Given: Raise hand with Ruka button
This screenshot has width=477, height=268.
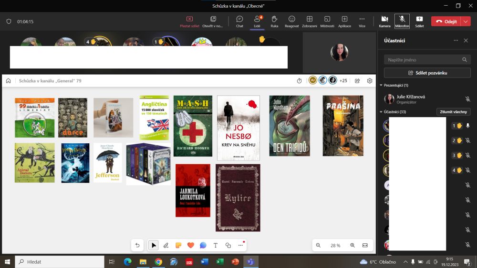Looking at the screenshot, I should click(274, 21).
